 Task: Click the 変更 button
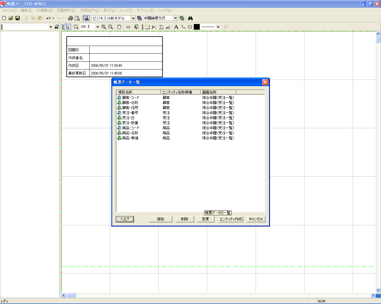click(205, 219)
